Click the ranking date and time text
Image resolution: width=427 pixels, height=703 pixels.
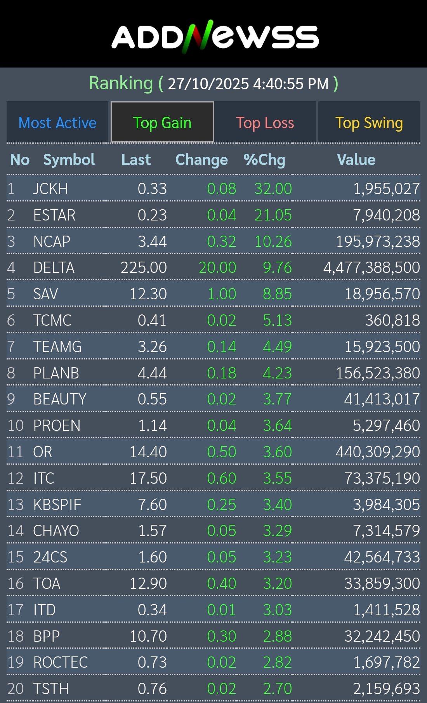click(248, 84)
